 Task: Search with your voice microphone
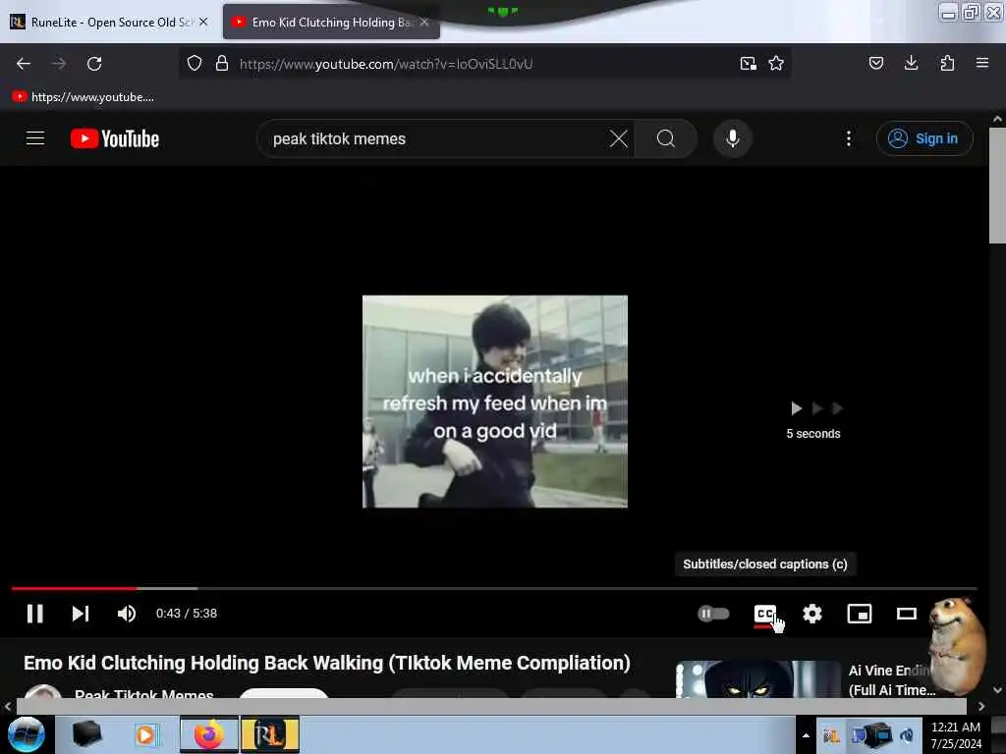coord(732,138)
